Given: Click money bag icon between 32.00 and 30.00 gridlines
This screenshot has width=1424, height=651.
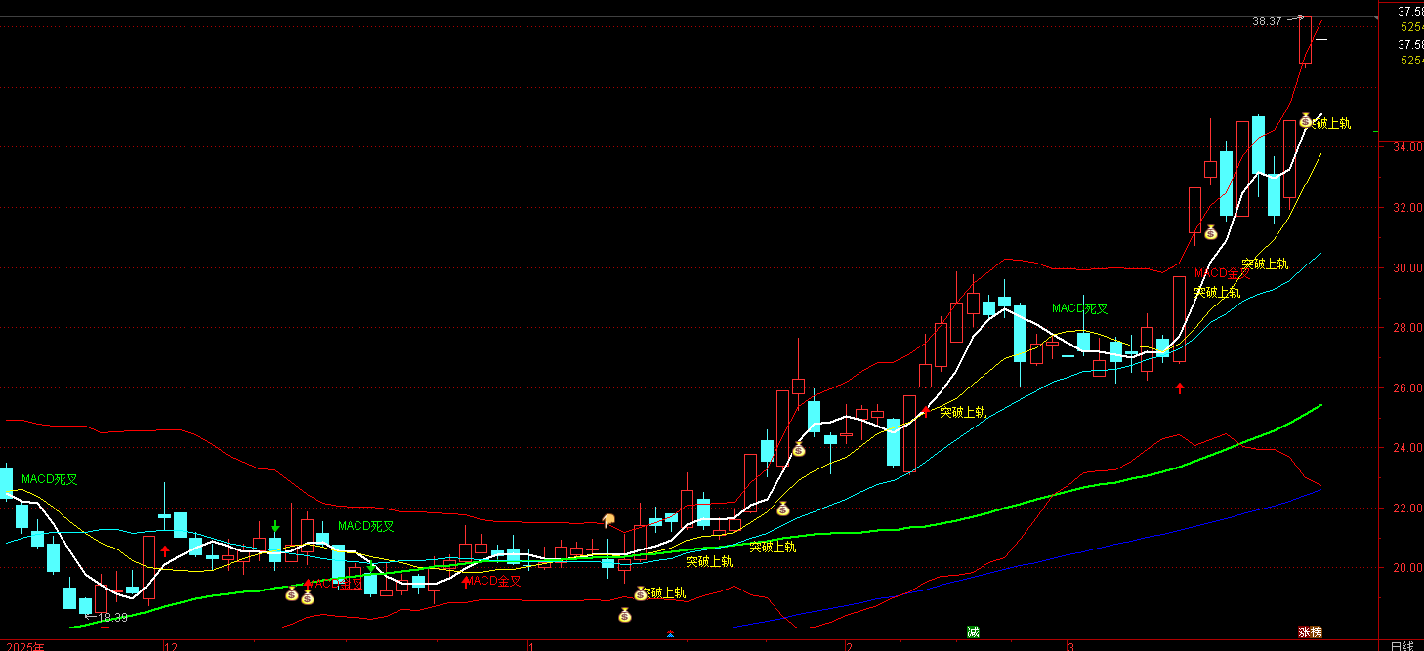Looking at the screenshot, I should click(1211, 232).
